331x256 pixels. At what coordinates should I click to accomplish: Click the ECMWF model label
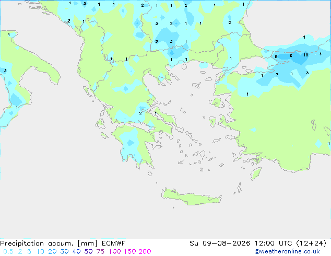114,243
